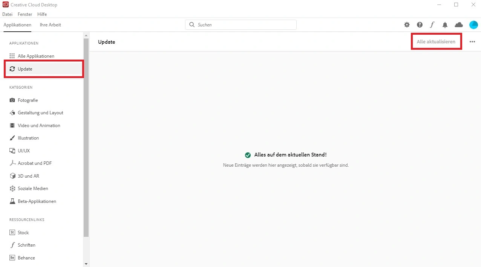Open the settings gear icon
This screenshot has height=267, width=481.
coord(407,25)
